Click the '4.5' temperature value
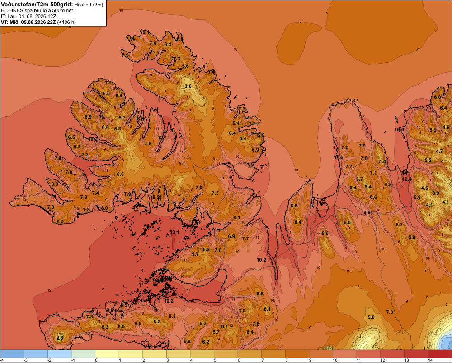Viewport: 452px width, 363px height. (424, 188)
